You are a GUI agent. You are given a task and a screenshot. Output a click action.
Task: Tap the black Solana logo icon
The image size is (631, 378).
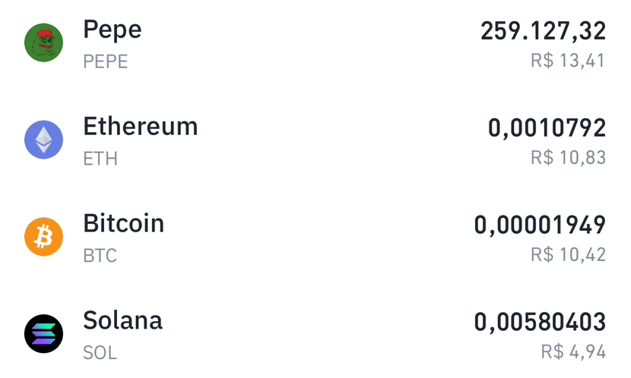pos(43,333)
